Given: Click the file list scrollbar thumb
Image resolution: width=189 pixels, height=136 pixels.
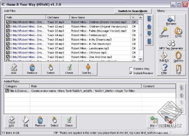Looking at the screenshot, I should click(x=141, y=35).
